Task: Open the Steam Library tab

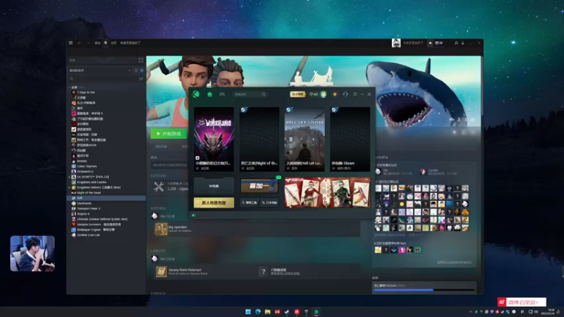Action: click(x=105, y=43)
